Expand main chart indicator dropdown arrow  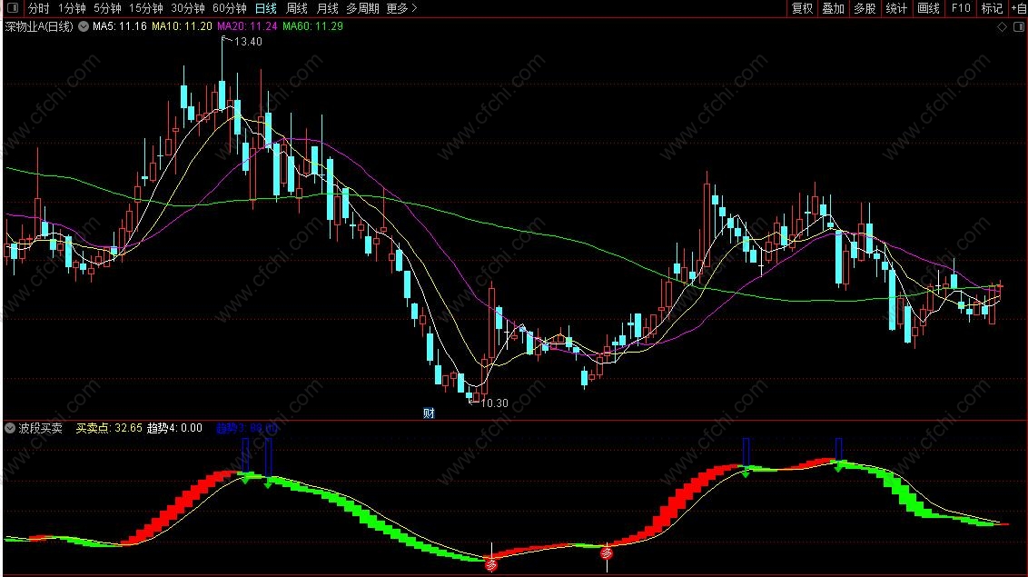click(84, 26)
